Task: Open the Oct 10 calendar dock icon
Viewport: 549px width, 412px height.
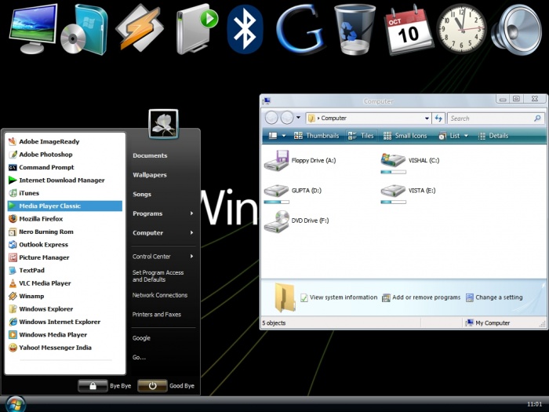Action: [x=409, y=30]
